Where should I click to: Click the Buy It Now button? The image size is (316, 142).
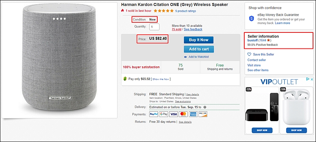199,40
